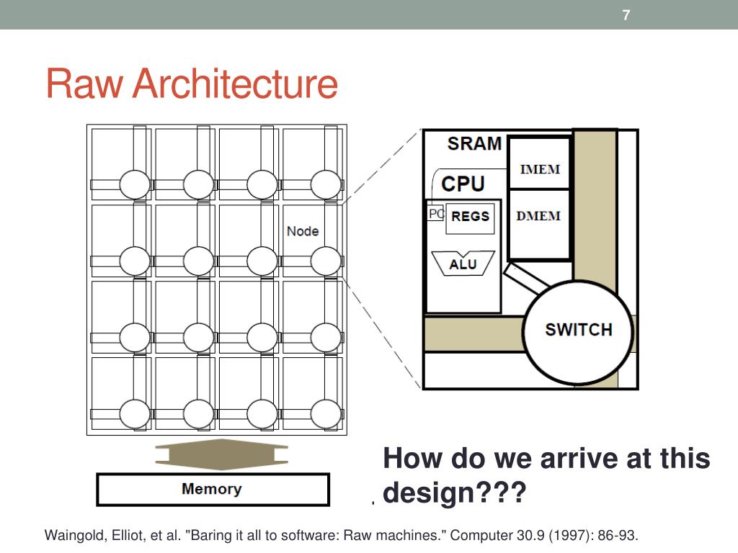The image size is (738, 553).
Task: Click the "Memory" box below the grid
Action: (x=213, y=490)
